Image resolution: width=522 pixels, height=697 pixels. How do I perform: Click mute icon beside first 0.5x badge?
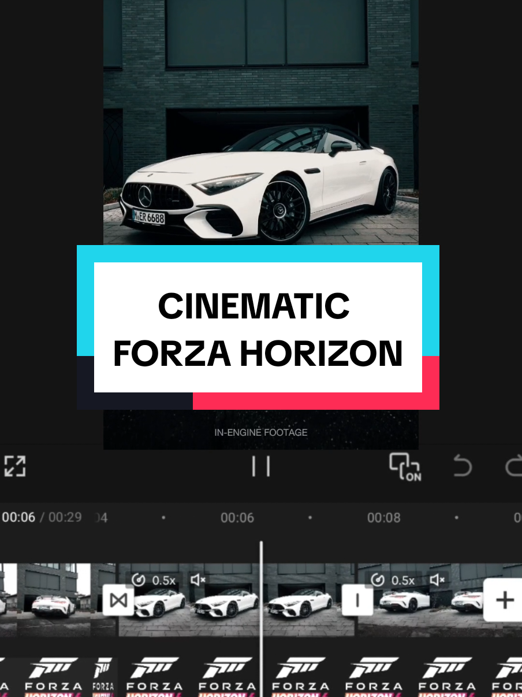coord(198,580)
